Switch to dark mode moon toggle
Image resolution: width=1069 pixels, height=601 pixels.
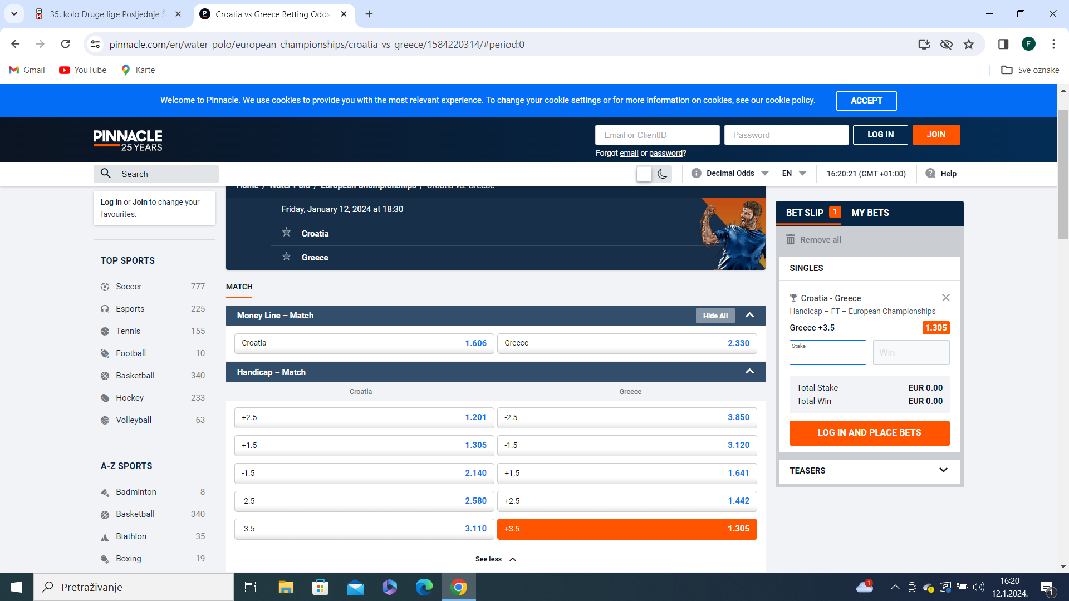click(x=663, y=174)
